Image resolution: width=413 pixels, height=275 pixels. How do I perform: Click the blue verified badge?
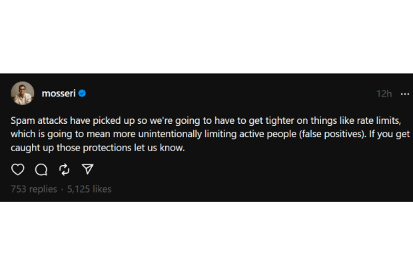pyautogui.click(x=82, y=94)
